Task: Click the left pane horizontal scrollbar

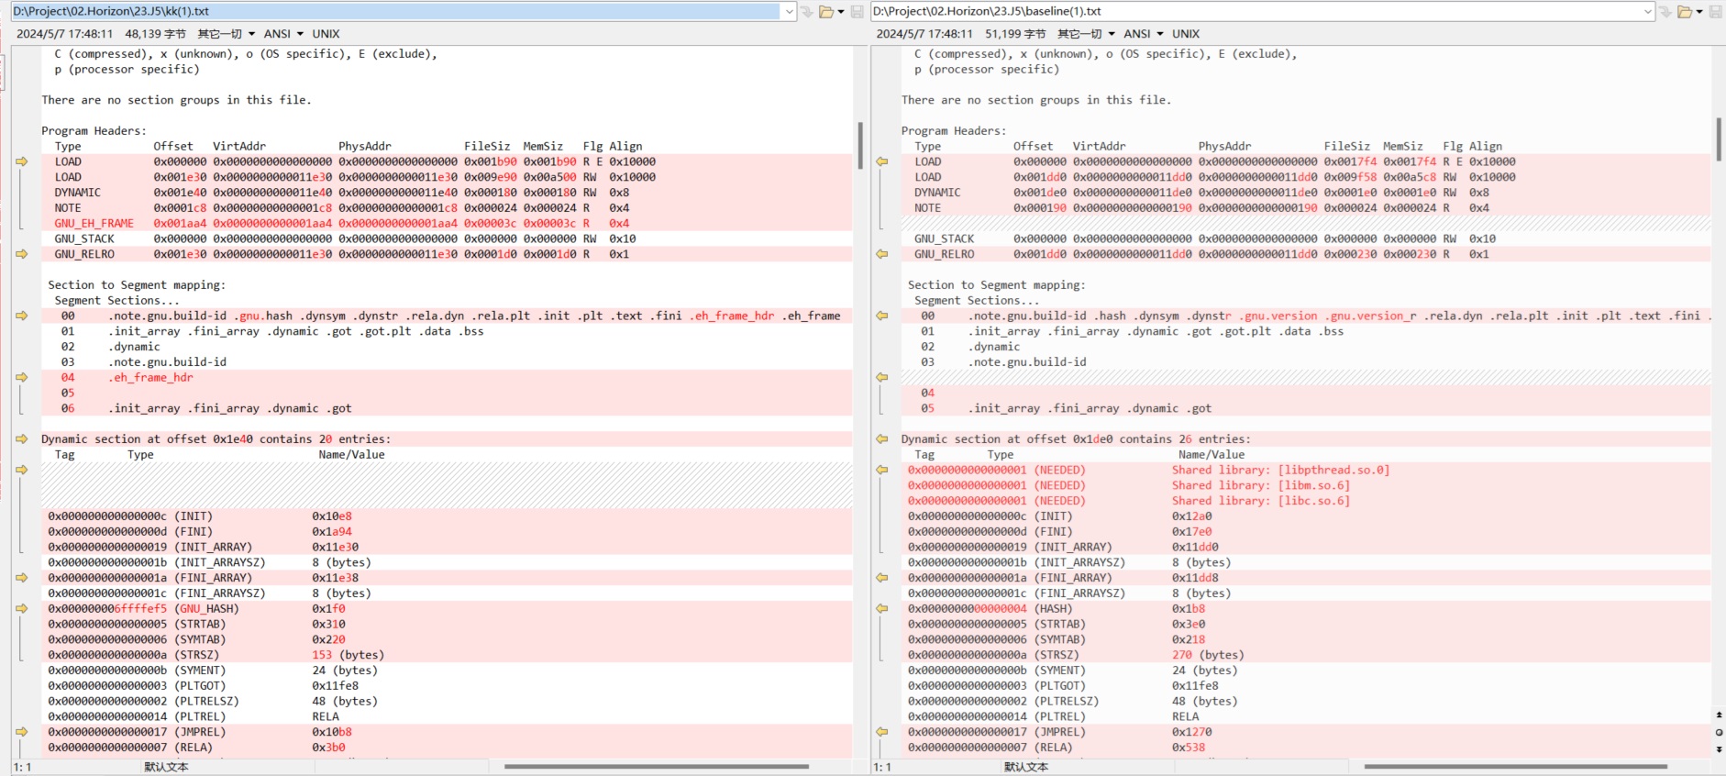Action: (x=656, y=766)
